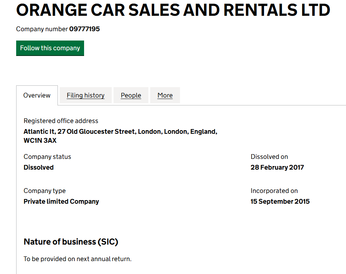This screenshot has width=346, height=274.
Task: Click the postcode WC1N 3AX
Action: (x=40, y=141)
